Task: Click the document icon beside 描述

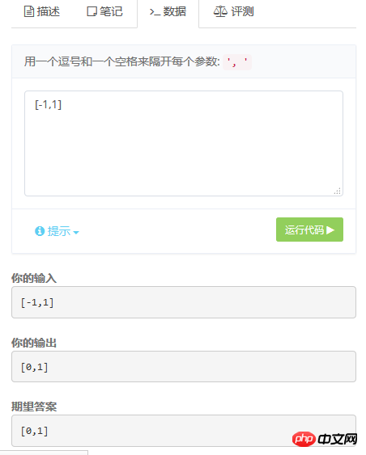Action: [29, 11]
